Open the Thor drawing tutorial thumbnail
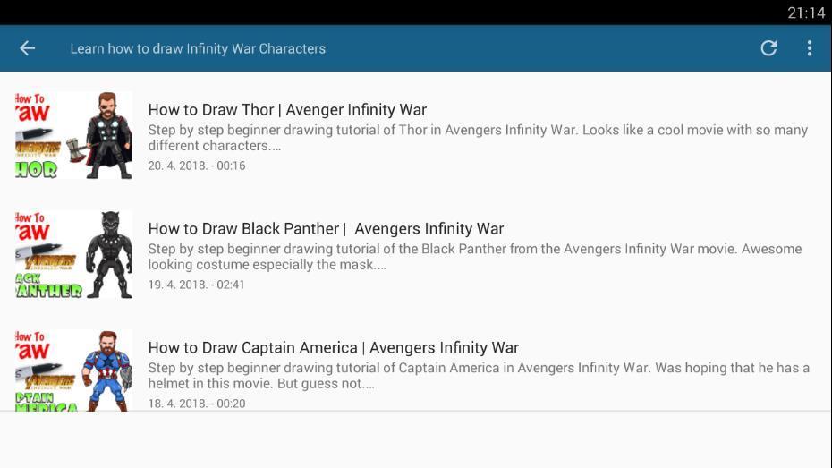The image size is (832, 468). (x=73, y=135)
